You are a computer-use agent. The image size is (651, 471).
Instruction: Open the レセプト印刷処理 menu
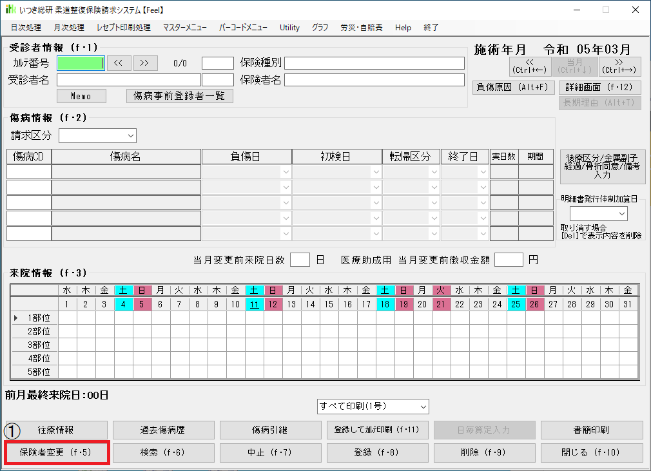[x=123, y=28]
